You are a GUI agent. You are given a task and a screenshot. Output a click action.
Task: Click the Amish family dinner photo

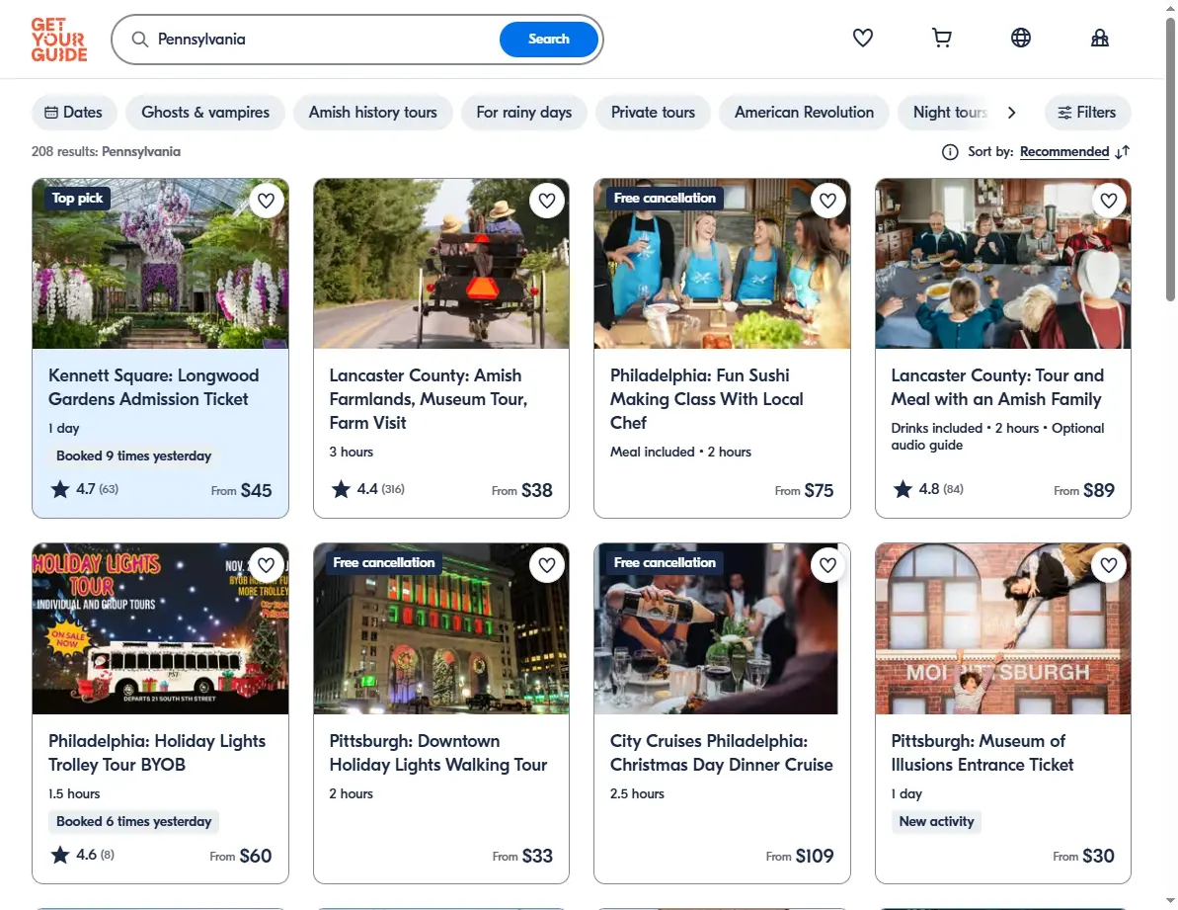pos(1003,264)
